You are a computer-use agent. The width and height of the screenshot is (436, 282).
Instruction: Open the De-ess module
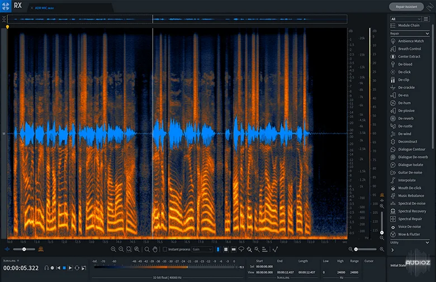coord(400,95)
